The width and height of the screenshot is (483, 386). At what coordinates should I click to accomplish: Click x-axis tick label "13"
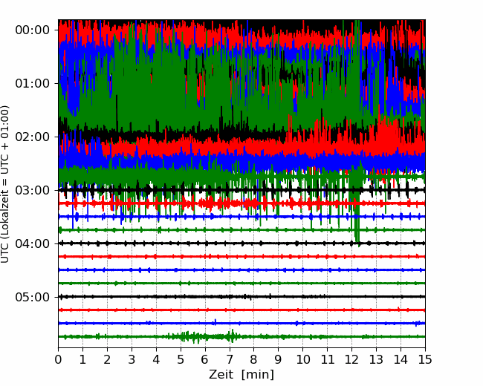pyautogui.click(x=376, y=359)
